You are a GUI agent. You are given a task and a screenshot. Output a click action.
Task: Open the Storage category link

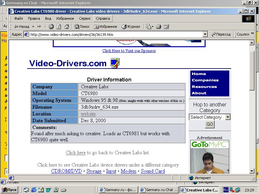pos(94,171)
